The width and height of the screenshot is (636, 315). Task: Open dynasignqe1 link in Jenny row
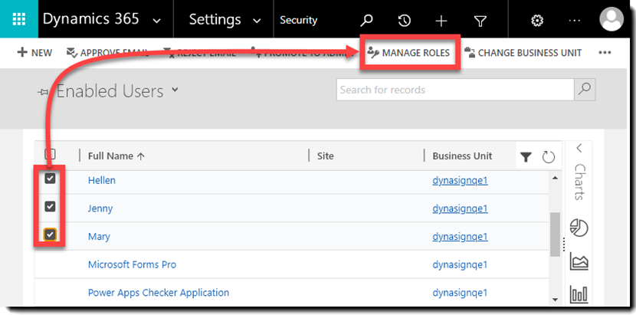460,208
